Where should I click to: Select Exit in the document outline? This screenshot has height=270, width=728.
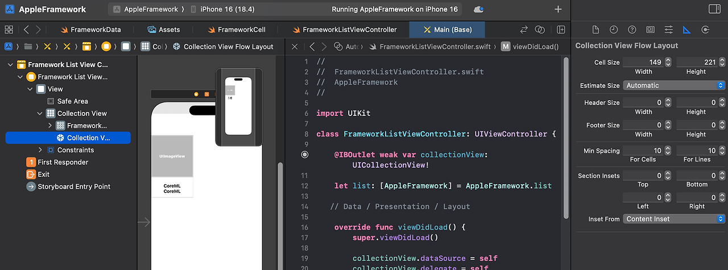(38, 175)
